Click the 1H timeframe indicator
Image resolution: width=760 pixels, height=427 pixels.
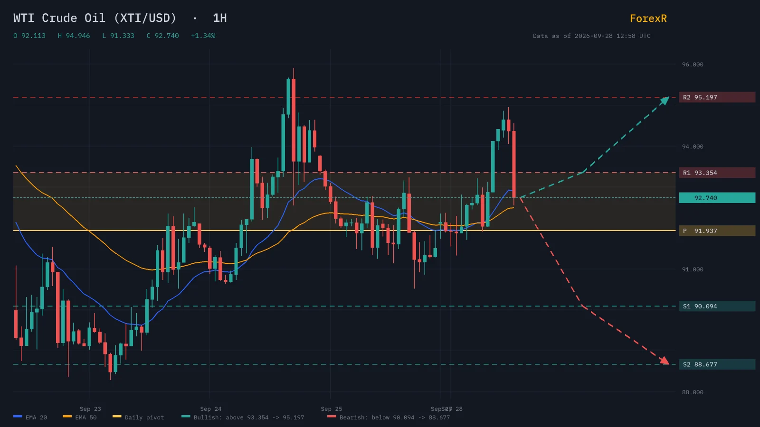[x=219, y=18]
